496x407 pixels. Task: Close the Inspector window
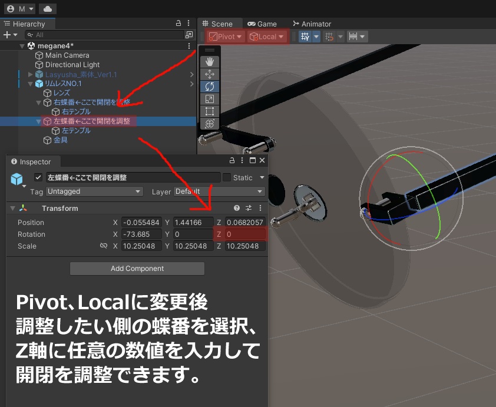[262, 160]
